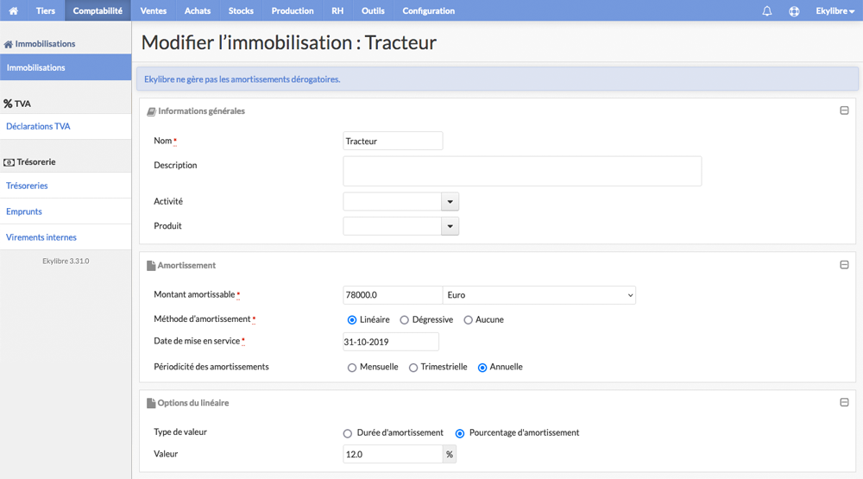
Task: Collapse the Informations générales panel
Action: [844, 110]
